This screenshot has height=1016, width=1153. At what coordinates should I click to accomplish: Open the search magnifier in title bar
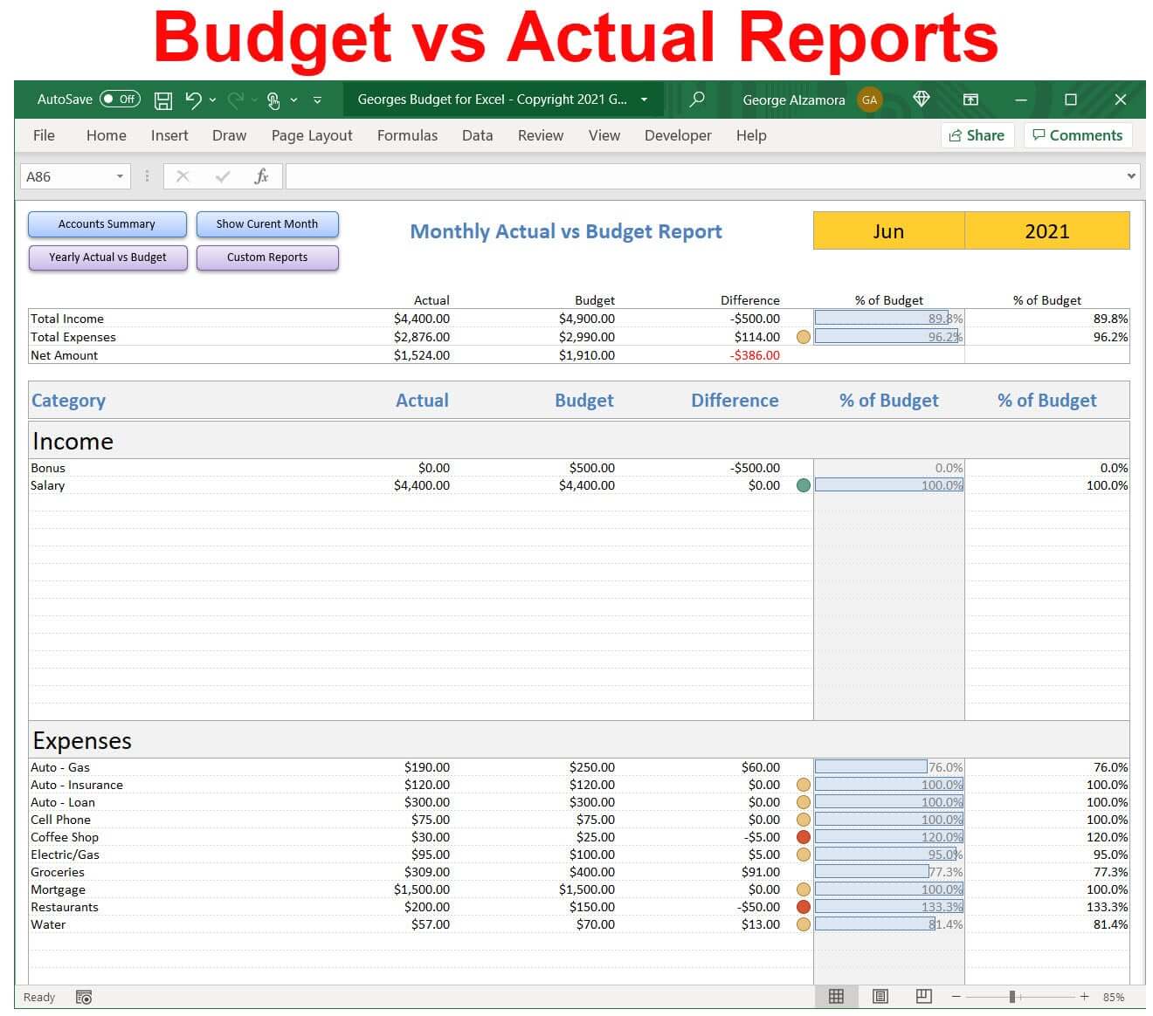click(x=696, y=100)
